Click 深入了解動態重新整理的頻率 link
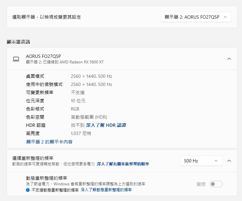The height and width of the screenshot is (201, 242). [x=106, y=190]
